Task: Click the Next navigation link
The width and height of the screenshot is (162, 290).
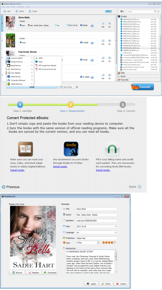Action: [x=135, y=187]
